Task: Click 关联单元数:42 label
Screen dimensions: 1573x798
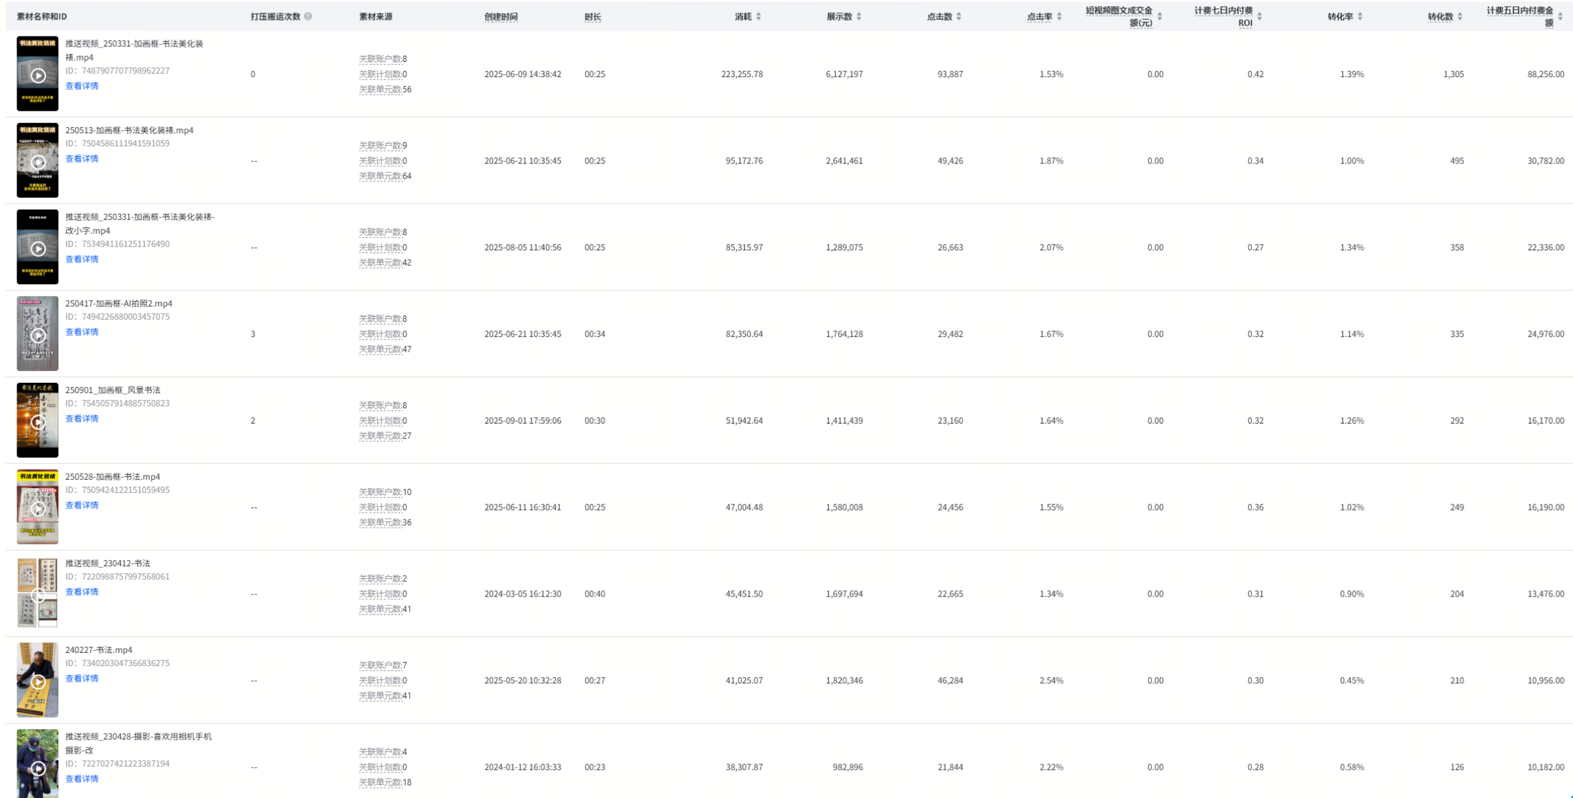Action: tap(385, 263)
